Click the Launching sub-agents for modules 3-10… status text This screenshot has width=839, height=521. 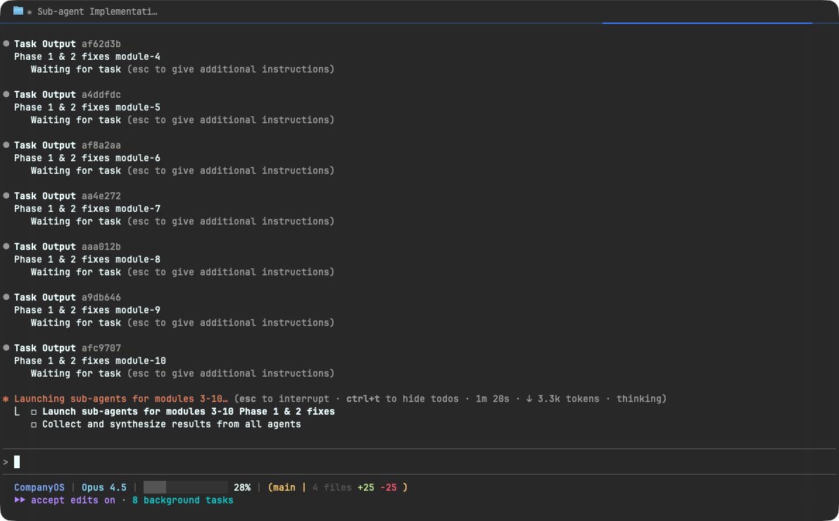point(121,398)
